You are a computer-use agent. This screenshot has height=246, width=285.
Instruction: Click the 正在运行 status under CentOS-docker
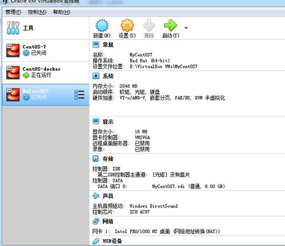pos(41,75)
